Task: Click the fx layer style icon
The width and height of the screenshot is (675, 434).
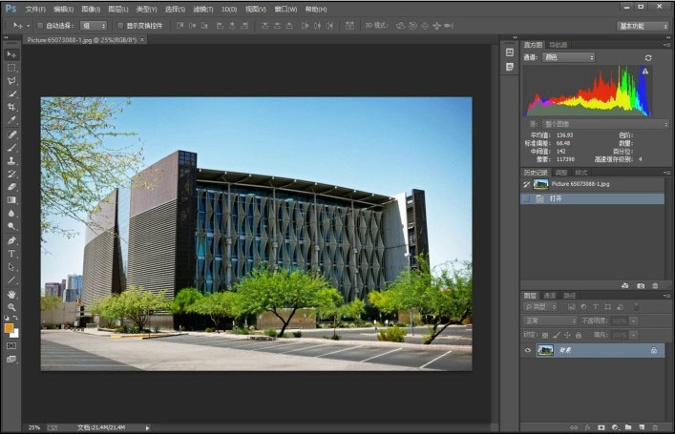Action: click(587, 427)
